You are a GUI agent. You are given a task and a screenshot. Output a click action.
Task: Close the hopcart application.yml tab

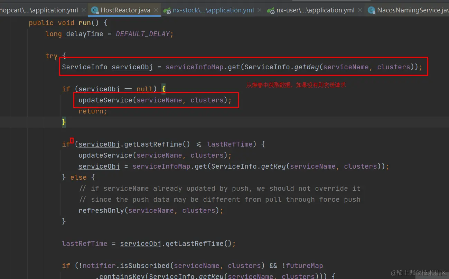(x=83, y=10)
